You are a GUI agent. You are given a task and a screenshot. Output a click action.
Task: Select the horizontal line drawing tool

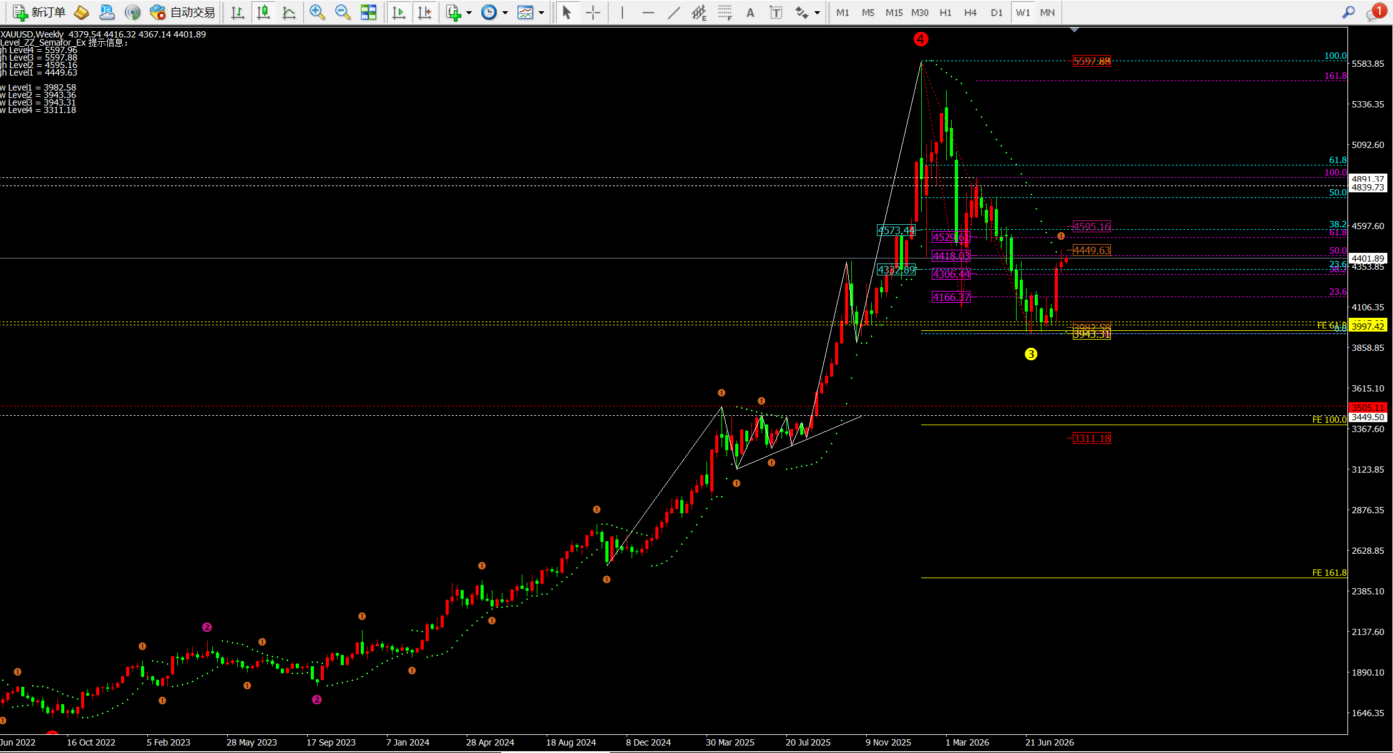(648, 12)
